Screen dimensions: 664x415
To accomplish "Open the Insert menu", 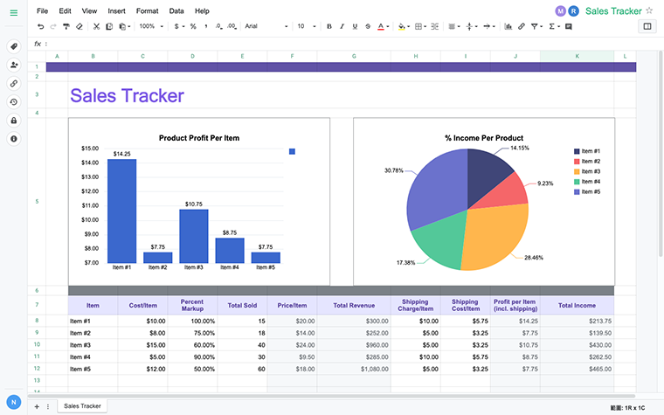I will [116, 11].
